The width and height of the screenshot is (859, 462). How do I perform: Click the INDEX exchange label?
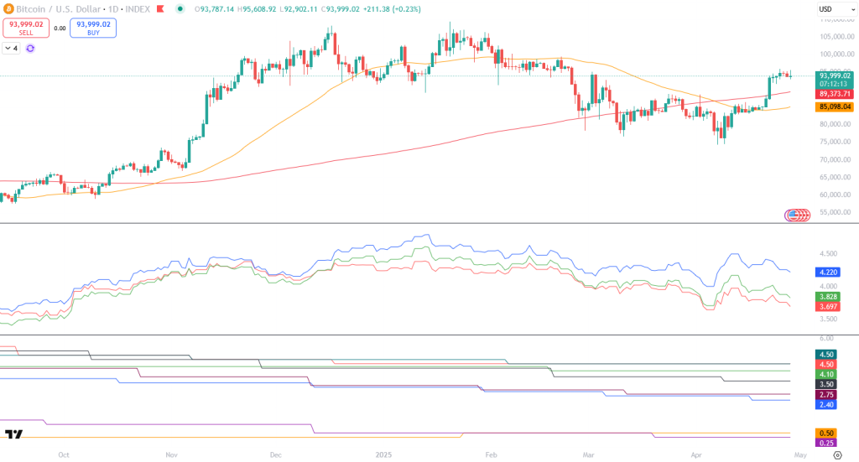tap(138, 9)
